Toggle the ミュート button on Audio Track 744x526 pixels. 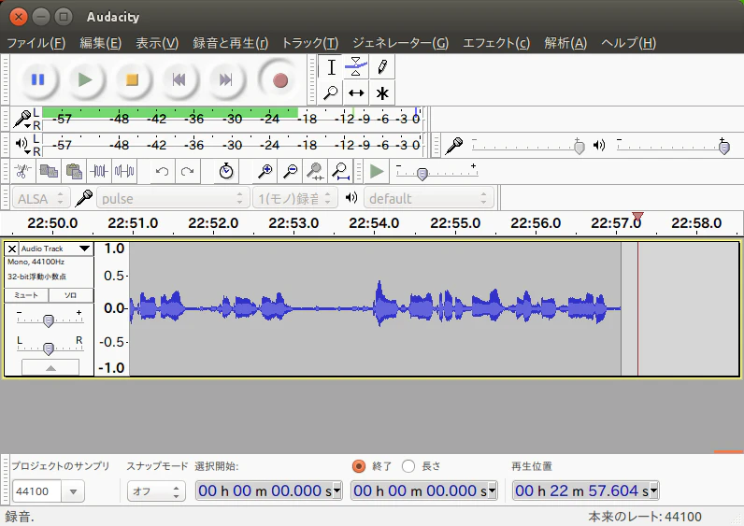pos(26,295)
